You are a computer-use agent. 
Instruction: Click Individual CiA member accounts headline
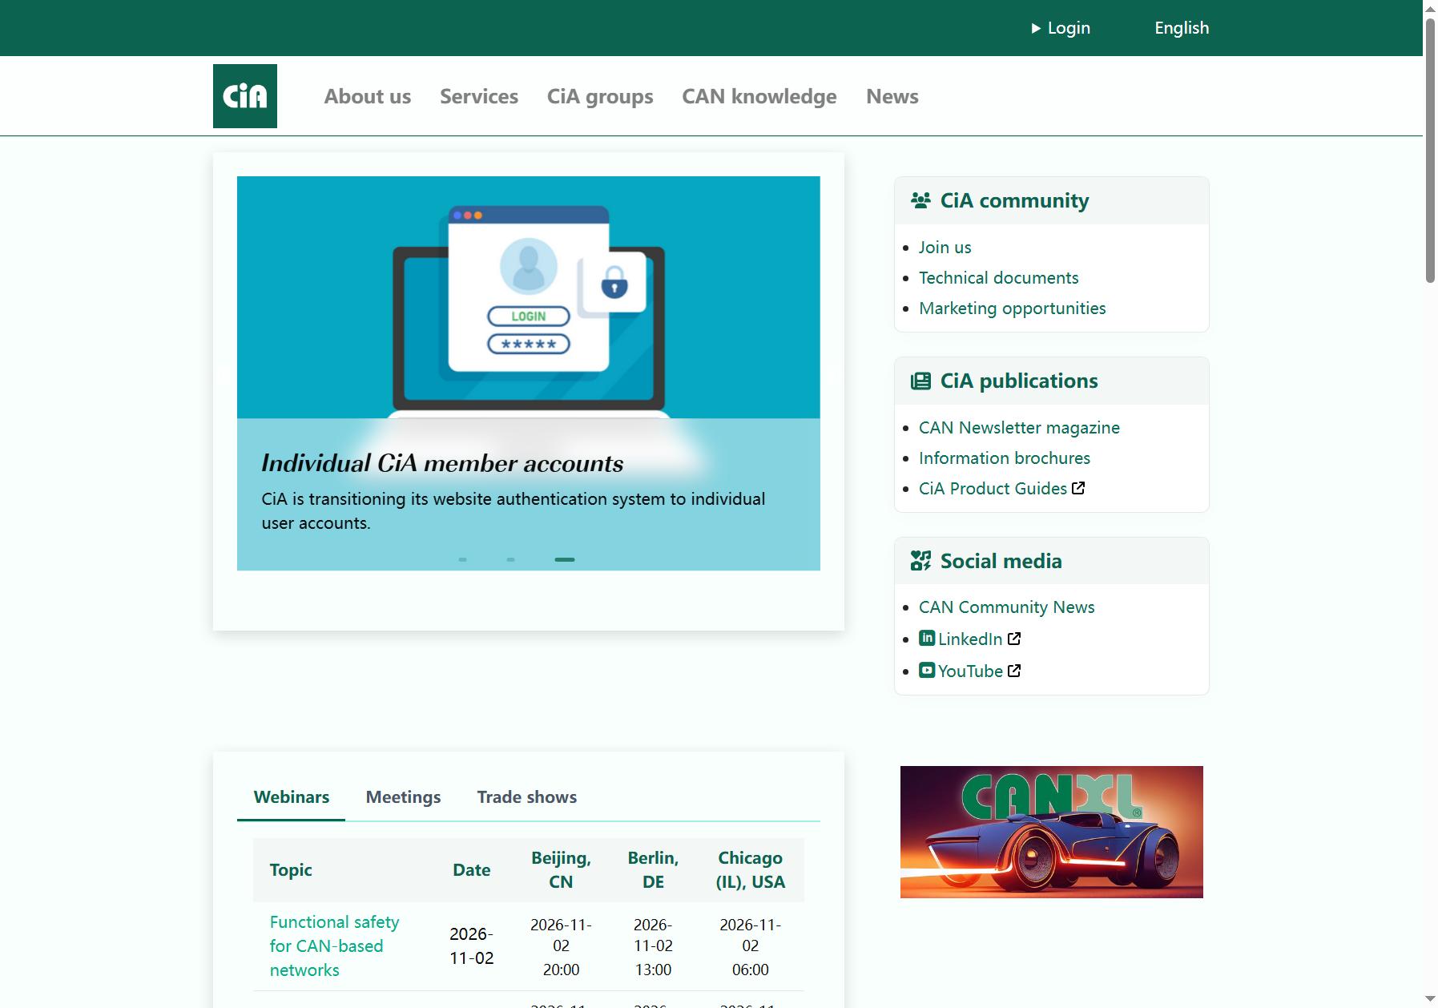click(x=442, y=463)
